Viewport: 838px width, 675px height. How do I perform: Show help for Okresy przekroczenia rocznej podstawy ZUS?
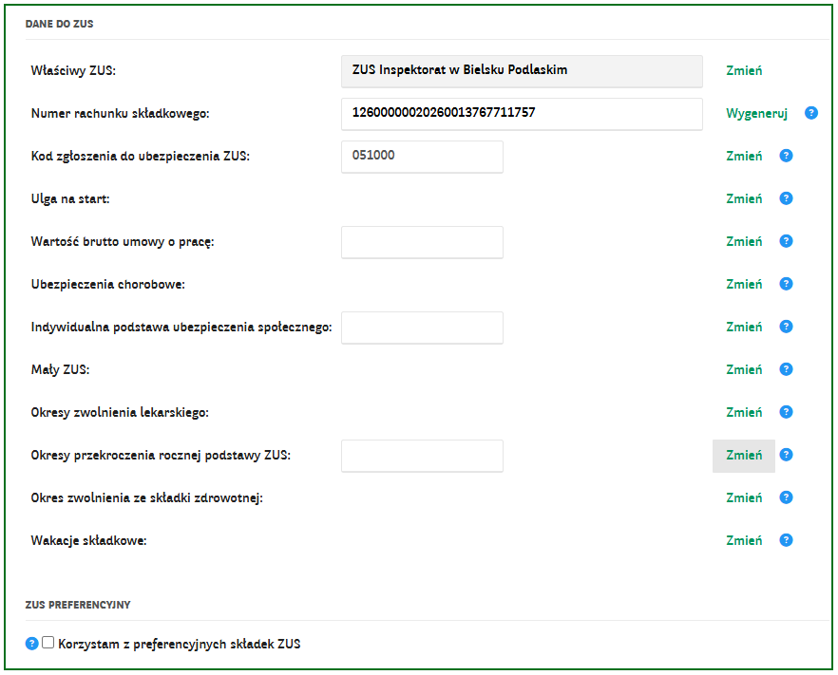[x=786, y=455]
